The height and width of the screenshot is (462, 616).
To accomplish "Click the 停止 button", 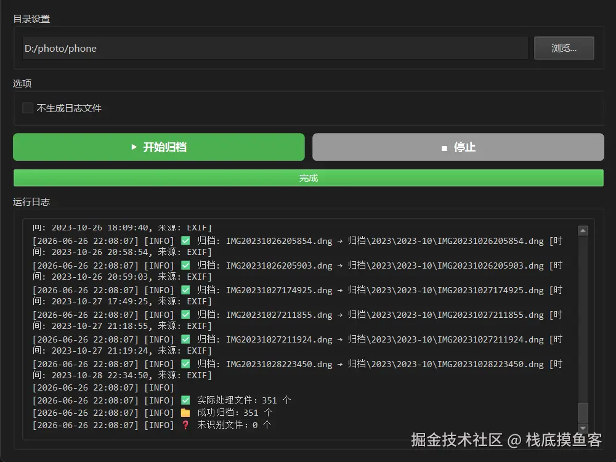I will 458,147.
